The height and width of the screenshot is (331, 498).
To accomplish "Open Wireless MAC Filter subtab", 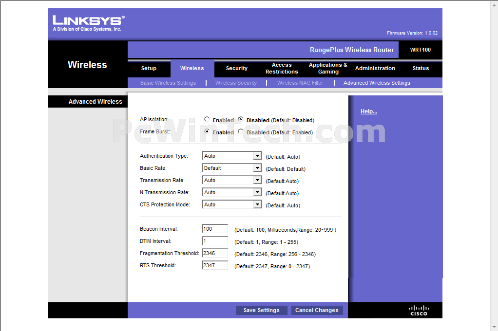I will [x=300, y=83].
